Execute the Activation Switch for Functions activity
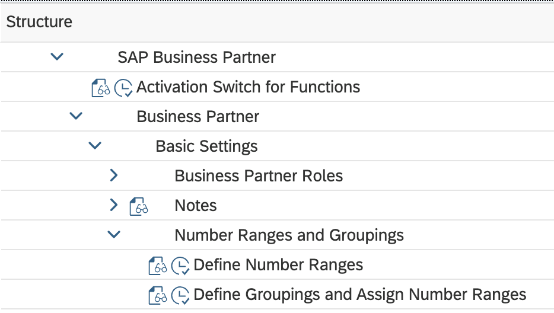The image size is (554, 313). pos(123,88)
